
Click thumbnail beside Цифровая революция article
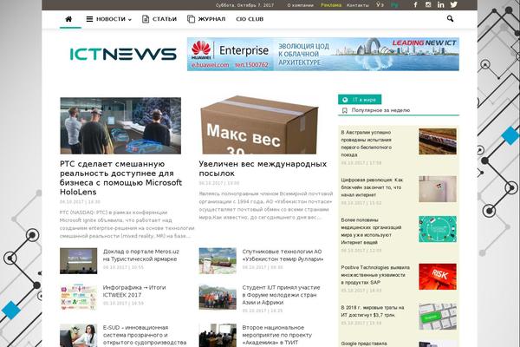438,189
